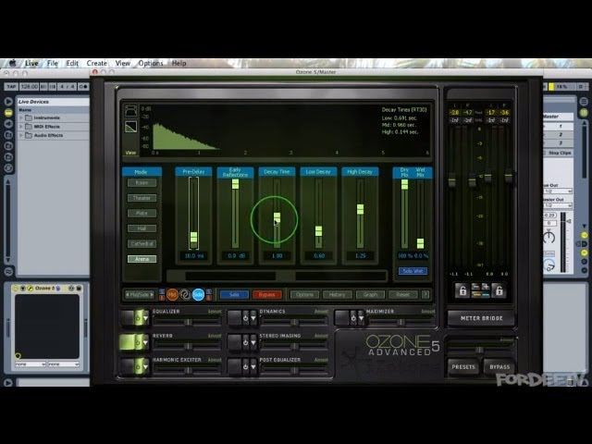Screen dimensions: 592x444
Task: Open the Equalizer preset arrow
Action: [x=145, y=318]
